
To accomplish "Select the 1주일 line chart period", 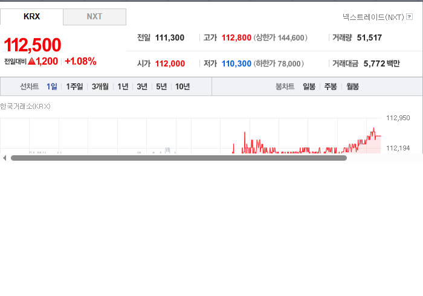I will point(74,86).
